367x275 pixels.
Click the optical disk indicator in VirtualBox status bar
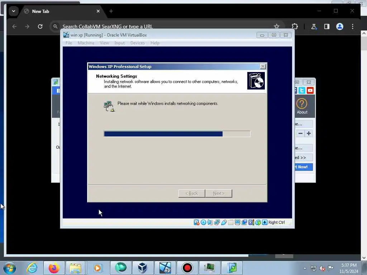[x=204, y=222]
